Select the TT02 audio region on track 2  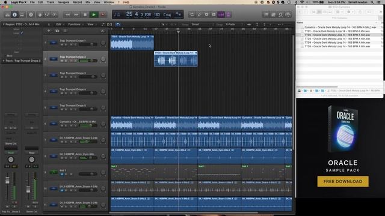pyautogui.click(x=176, y=59)
